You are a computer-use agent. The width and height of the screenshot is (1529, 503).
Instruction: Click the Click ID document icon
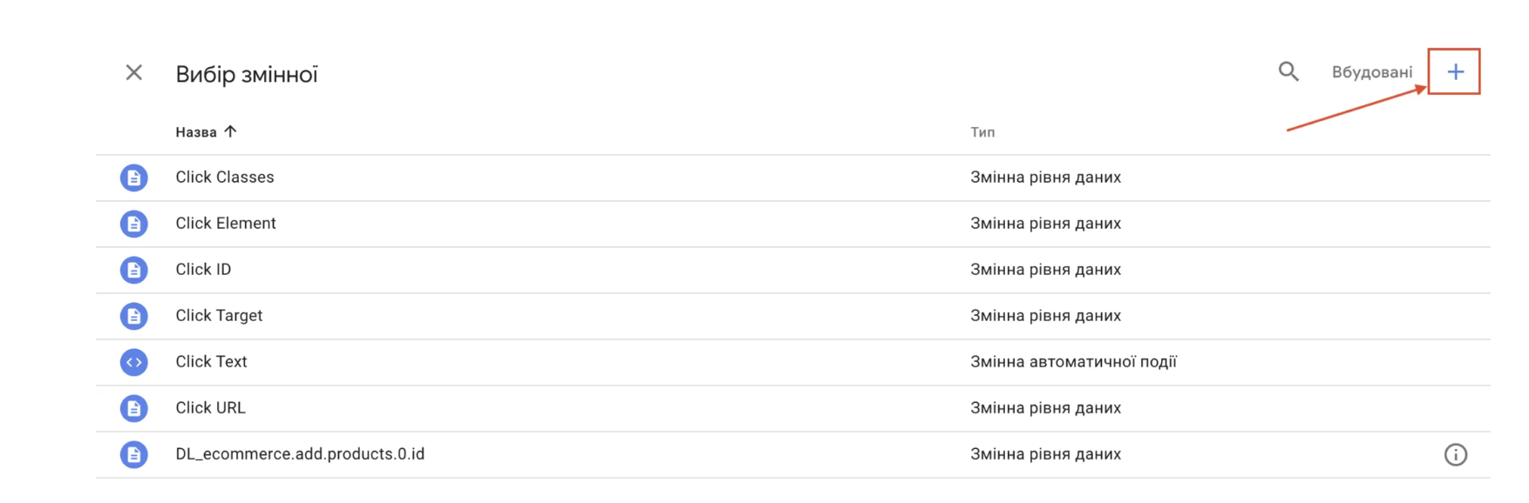(x=133, y=270)
